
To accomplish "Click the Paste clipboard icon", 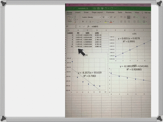I will click(x=69, y=18).
